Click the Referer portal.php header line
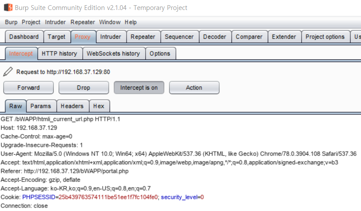361x211 pixels. click(x=65, y=171)
